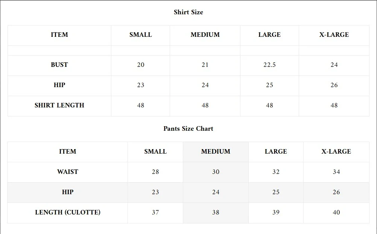Select the X-LARGE header in the shirt table
Screen dimensions: 377x234
(x=334, y=35)
